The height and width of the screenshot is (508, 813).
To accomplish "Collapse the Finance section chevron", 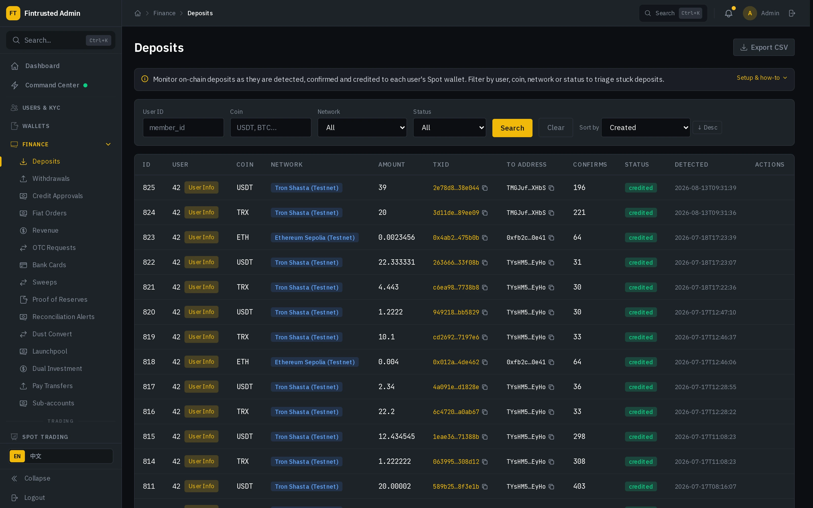I will (108, 144).
